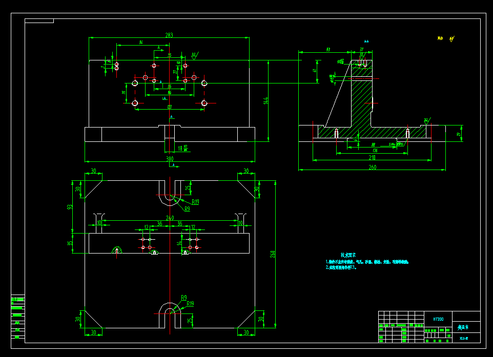Select the 25 dimension at the lower slot
Viewport: 493px width, 357px height.
pyautogui.click(x=190, y=321)
